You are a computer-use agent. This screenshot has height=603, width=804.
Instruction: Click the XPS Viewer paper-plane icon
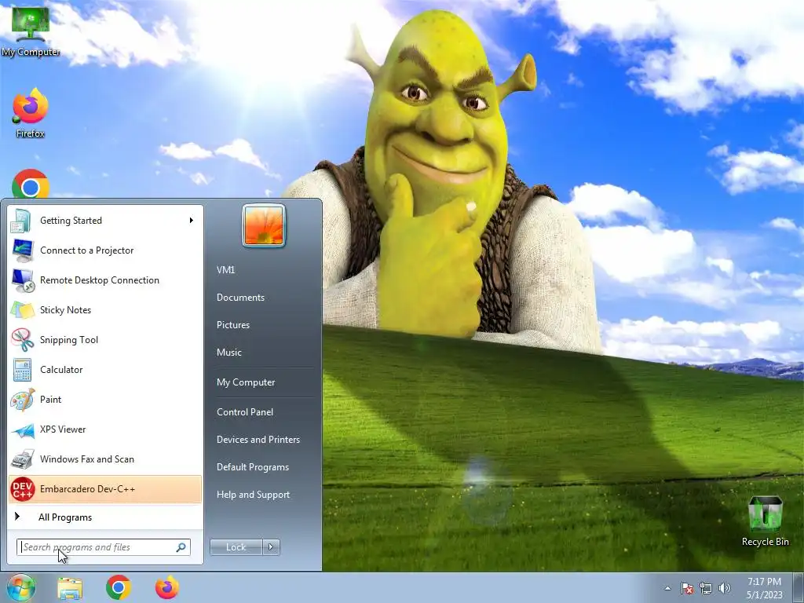pyautogui.click(x=22, y=429)
